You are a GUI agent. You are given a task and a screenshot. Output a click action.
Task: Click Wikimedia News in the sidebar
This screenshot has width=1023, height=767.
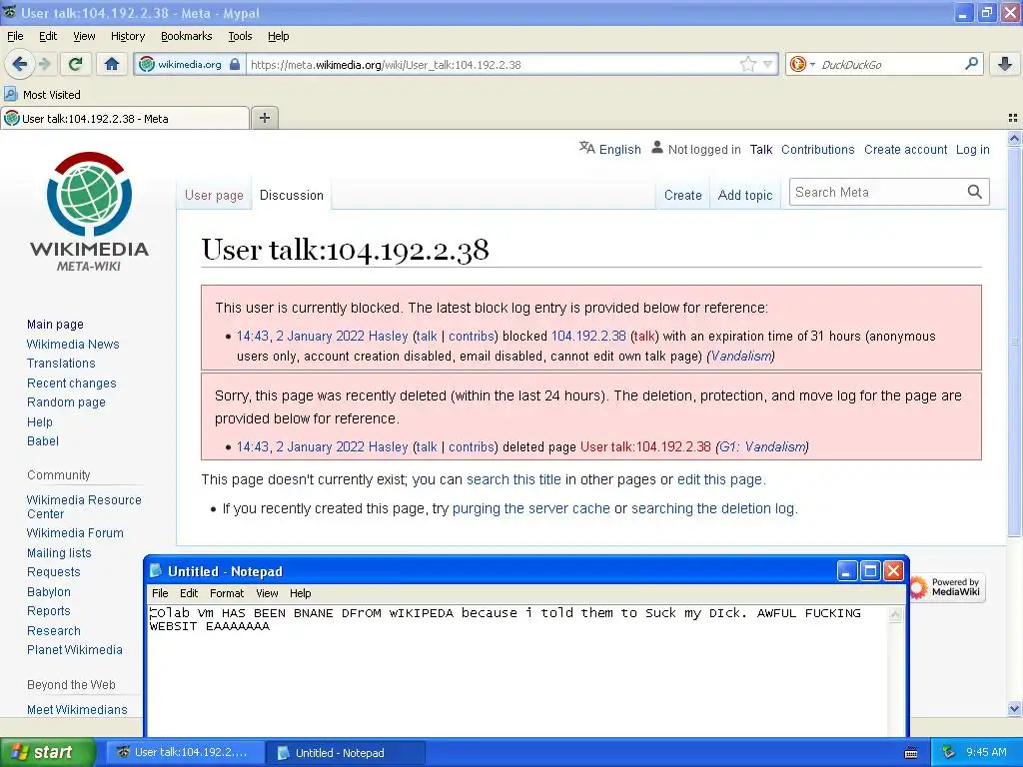click(x=73, y=344)
